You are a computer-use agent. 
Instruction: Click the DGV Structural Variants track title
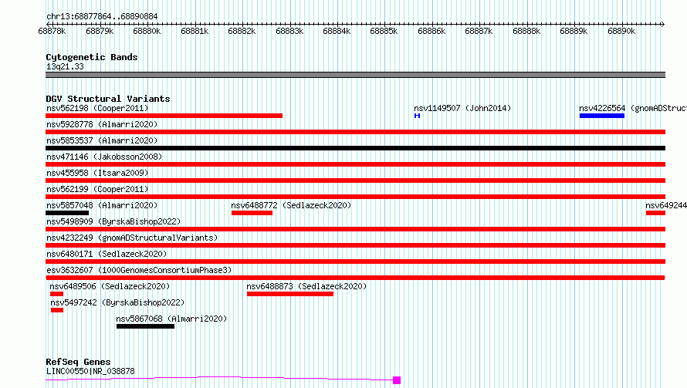[x=108, y=99]
